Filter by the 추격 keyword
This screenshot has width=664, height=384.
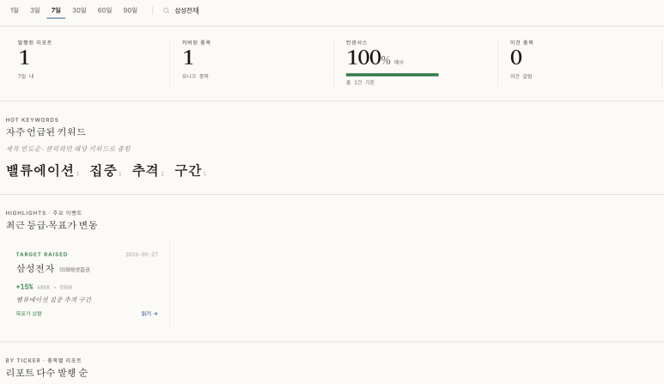pos(148,171)
